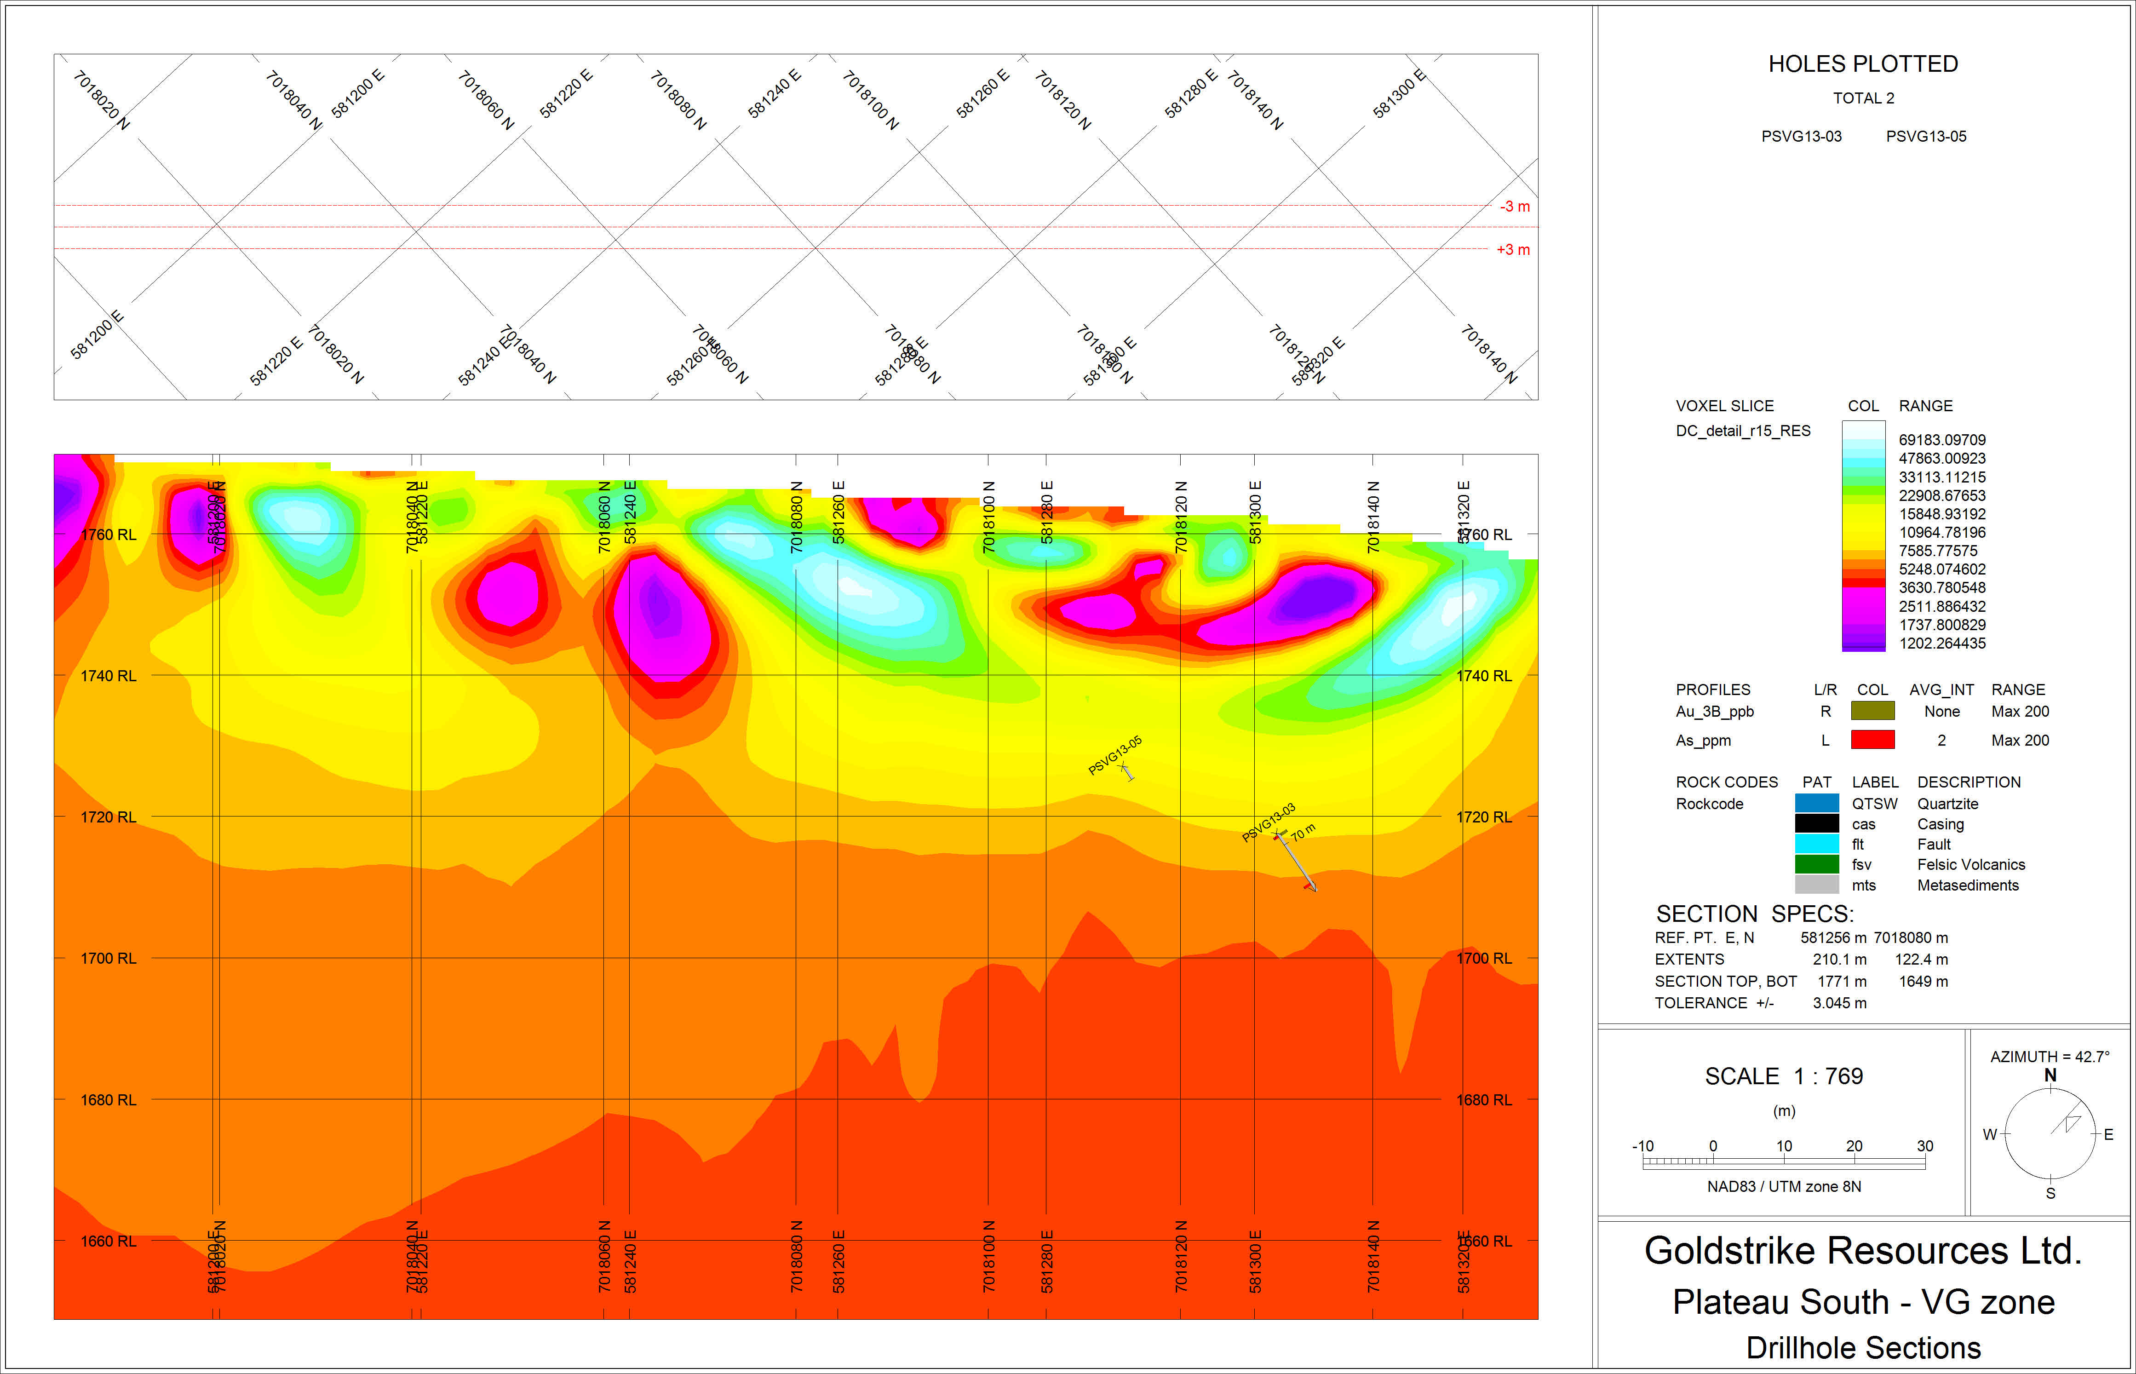Click the 1740 RL label on left axis
Screen dimensions: 2136x1374
click(109, 675)
